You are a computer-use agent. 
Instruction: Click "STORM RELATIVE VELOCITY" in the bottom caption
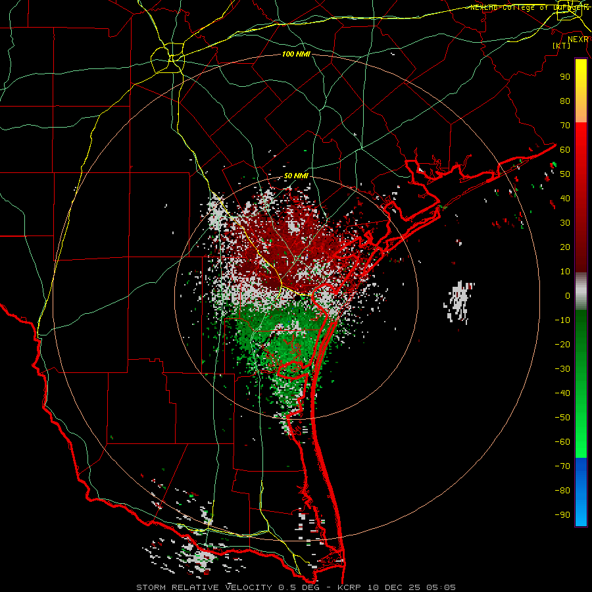click(x=204, y=587)
